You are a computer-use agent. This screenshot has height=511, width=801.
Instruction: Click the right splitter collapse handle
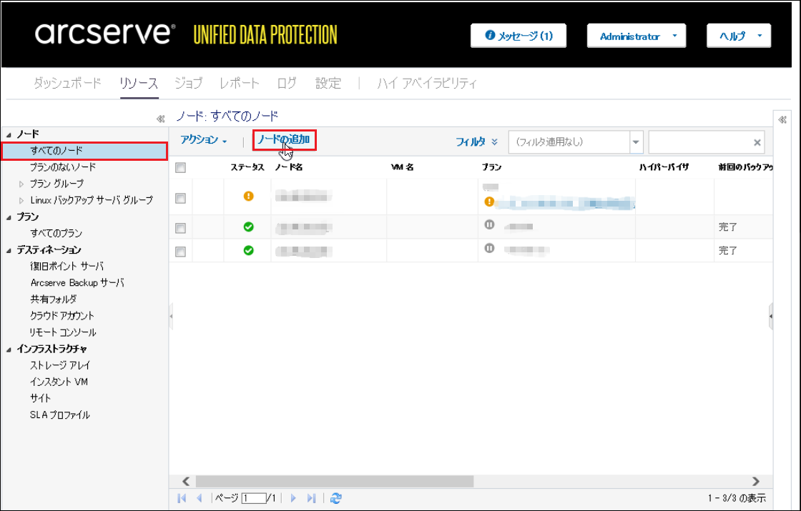(770, 317)
